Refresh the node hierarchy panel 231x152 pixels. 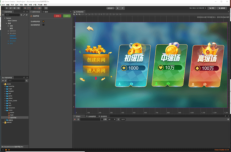(27, 15)
